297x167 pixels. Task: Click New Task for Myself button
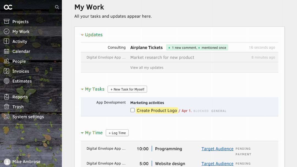[x=127, y=89]
